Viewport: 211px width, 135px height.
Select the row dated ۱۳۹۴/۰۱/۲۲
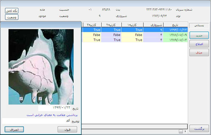coord(135,30)
